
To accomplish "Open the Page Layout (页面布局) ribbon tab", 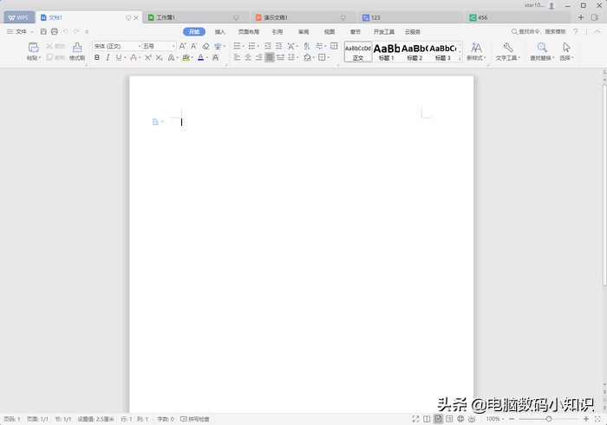I will [249, 31].
